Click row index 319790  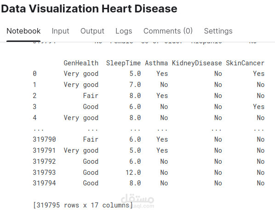click(x=44, y=139)
